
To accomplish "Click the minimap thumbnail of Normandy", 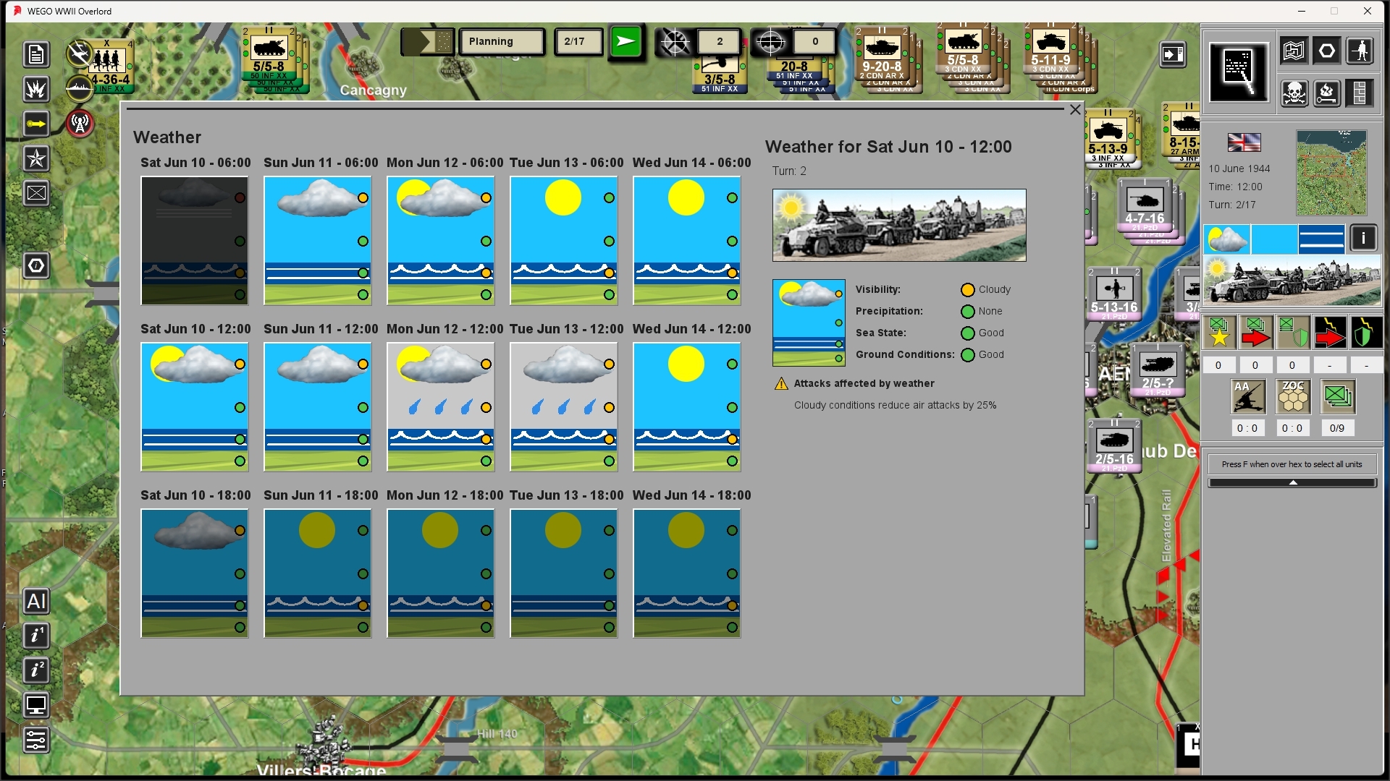I will (x=1331, y=173).
